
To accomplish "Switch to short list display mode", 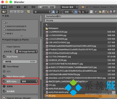I will [53, 12].
